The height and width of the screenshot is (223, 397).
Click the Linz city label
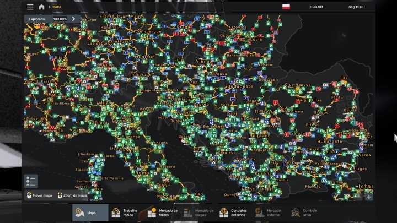pyautogui.click(x=178, y=59)
